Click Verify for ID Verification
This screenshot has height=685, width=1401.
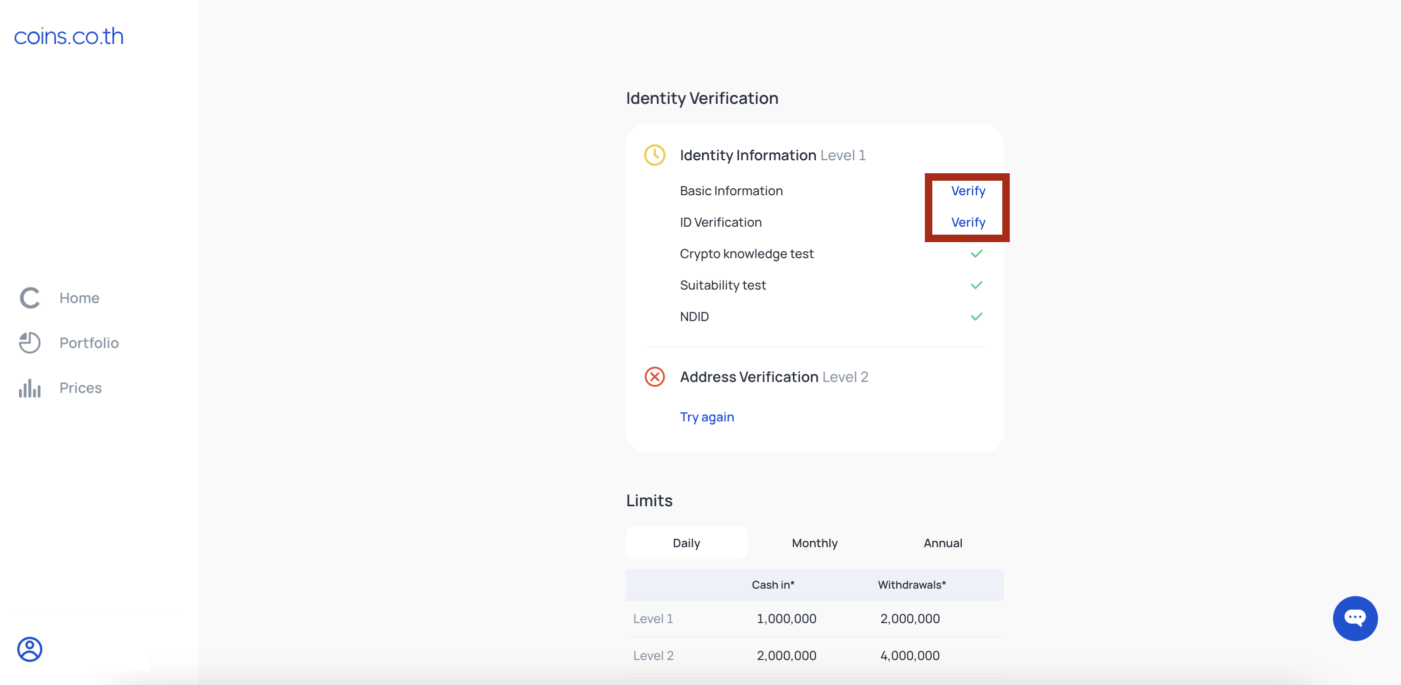pyautogui.click(x=968, y=222)
